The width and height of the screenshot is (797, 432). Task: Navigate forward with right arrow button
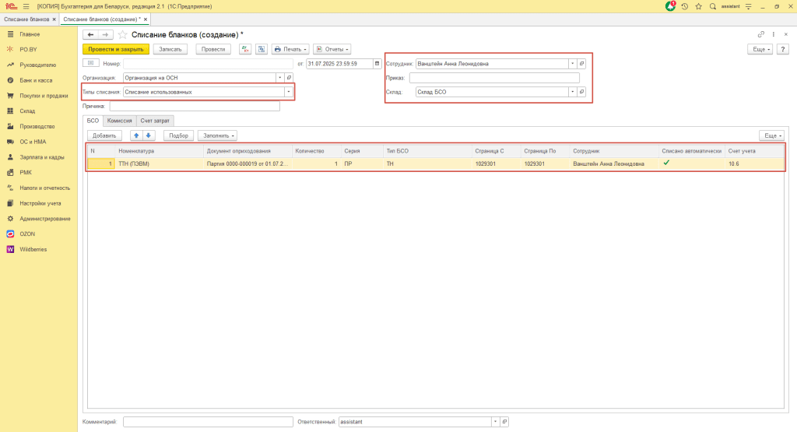pyautogui.click(x=105, y=34)
